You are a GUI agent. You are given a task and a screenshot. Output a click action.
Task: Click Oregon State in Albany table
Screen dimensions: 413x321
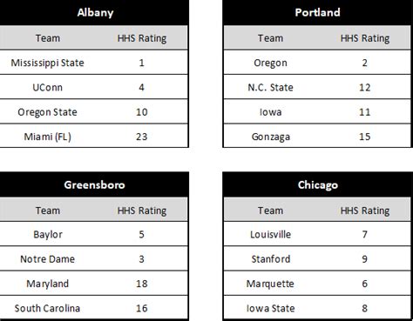(47, 112)
